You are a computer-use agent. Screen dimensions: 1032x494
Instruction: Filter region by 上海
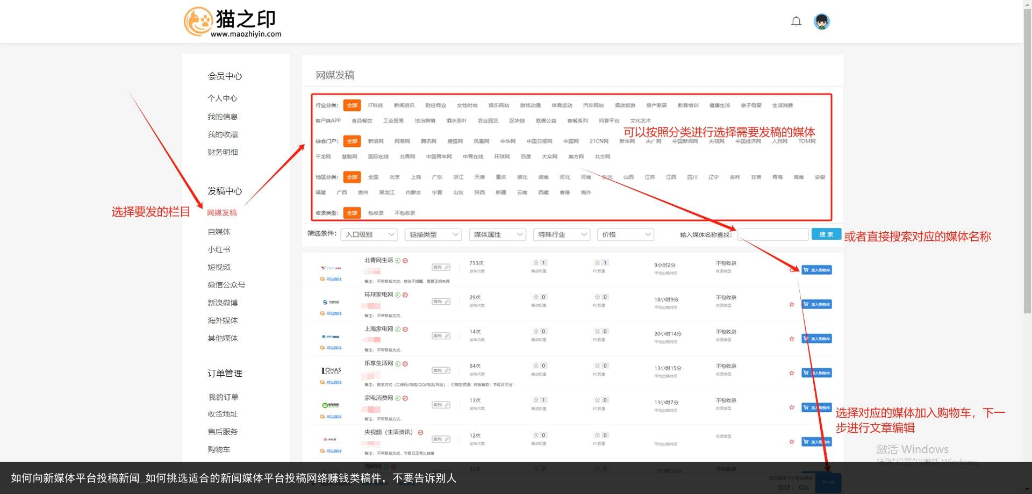click(416, 177)
